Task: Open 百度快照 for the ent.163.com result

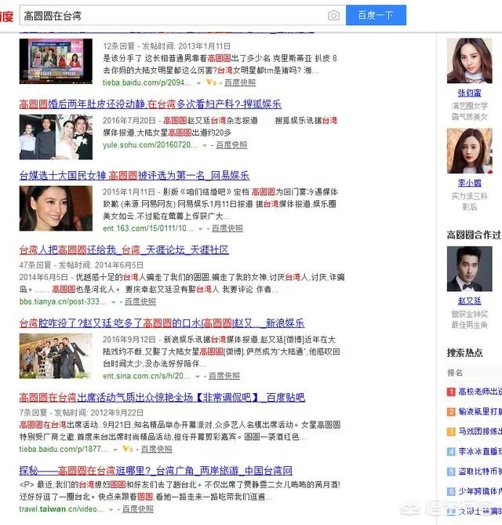Action: pos(227,228)
